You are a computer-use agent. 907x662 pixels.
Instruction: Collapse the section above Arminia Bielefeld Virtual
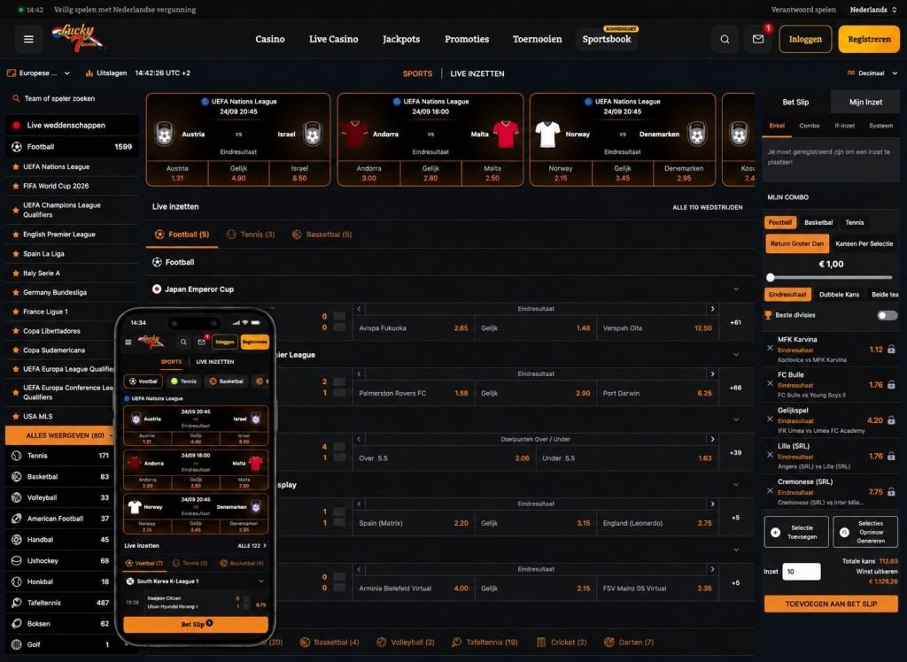736,550
